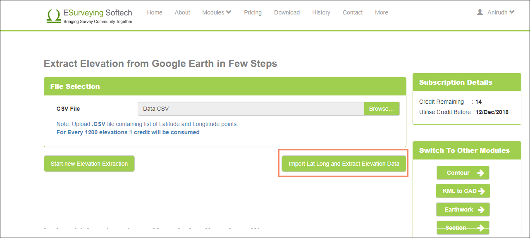This screenshot has width=530, height=238.
Task: Open the Contact page
Action: point(353,12)
